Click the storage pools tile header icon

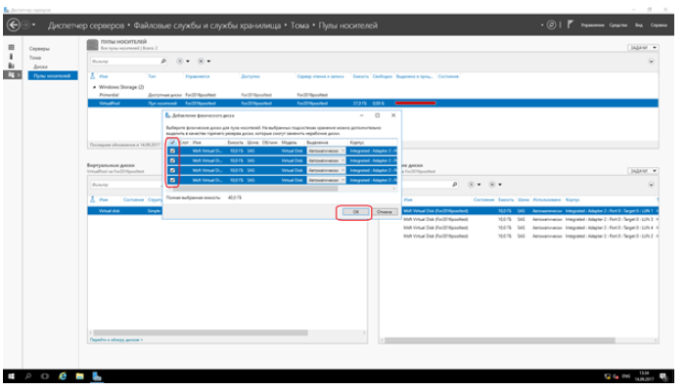92,45
